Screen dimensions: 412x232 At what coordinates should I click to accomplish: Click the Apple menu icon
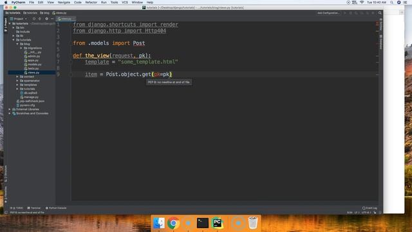pyautogui.click(x=6, y=3)
